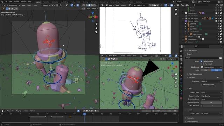Click the pan hand icon in left viewport
This screenshot has height=126, width=224.
click(x=96, y=28)
